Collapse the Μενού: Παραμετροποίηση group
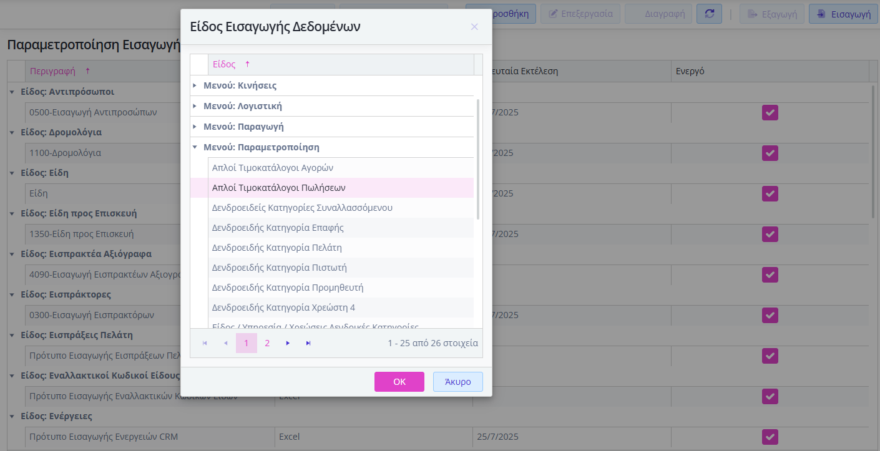Image resolution: width=880 pixels, height=451 pixels. 195,147
